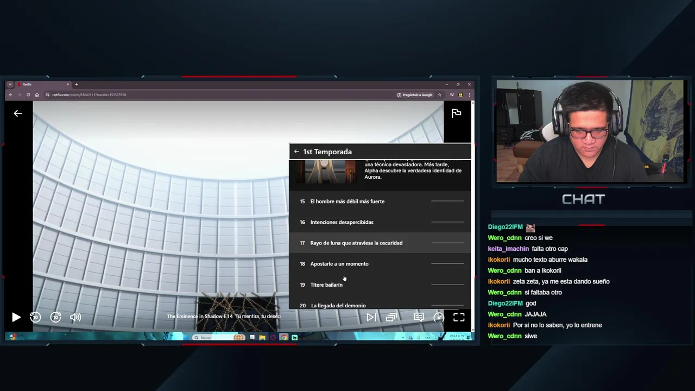Viewport: 695px width, 391px height.
Task: Click chat username Diego22IFM saying god
Action: click(505, 303)
